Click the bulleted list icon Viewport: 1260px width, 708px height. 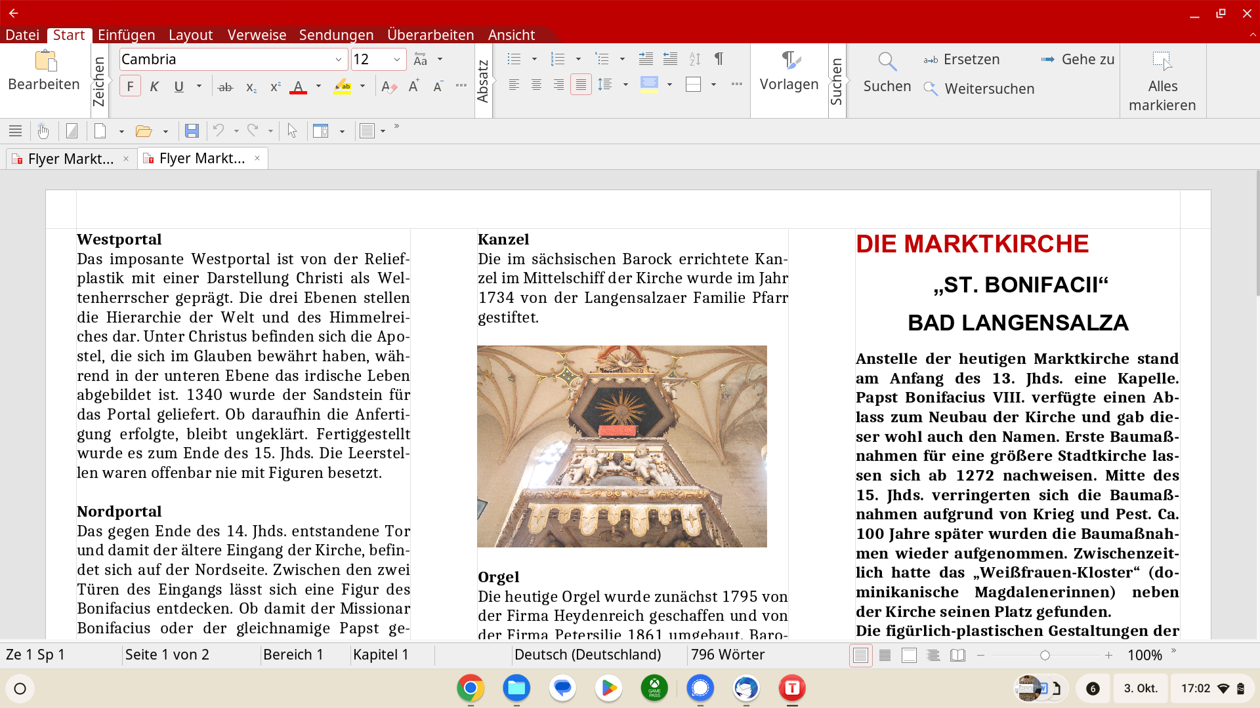pyautogui.click(x=514, y=59)
